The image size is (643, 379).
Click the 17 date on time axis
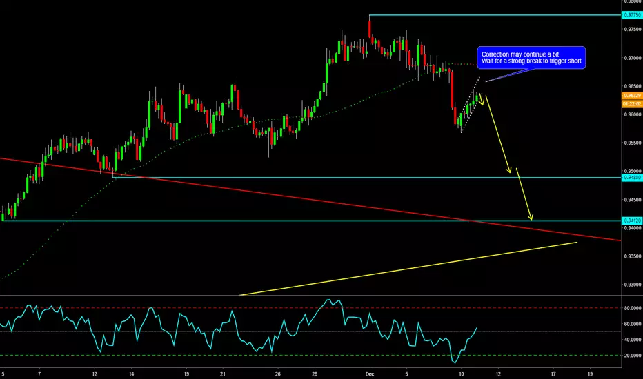pos(553,374)
